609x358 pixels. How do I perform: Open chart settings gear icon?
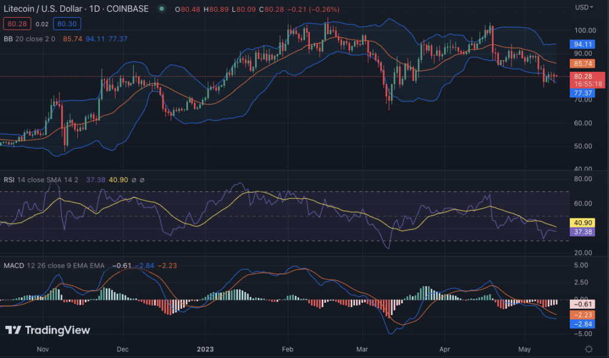[588, 349]
